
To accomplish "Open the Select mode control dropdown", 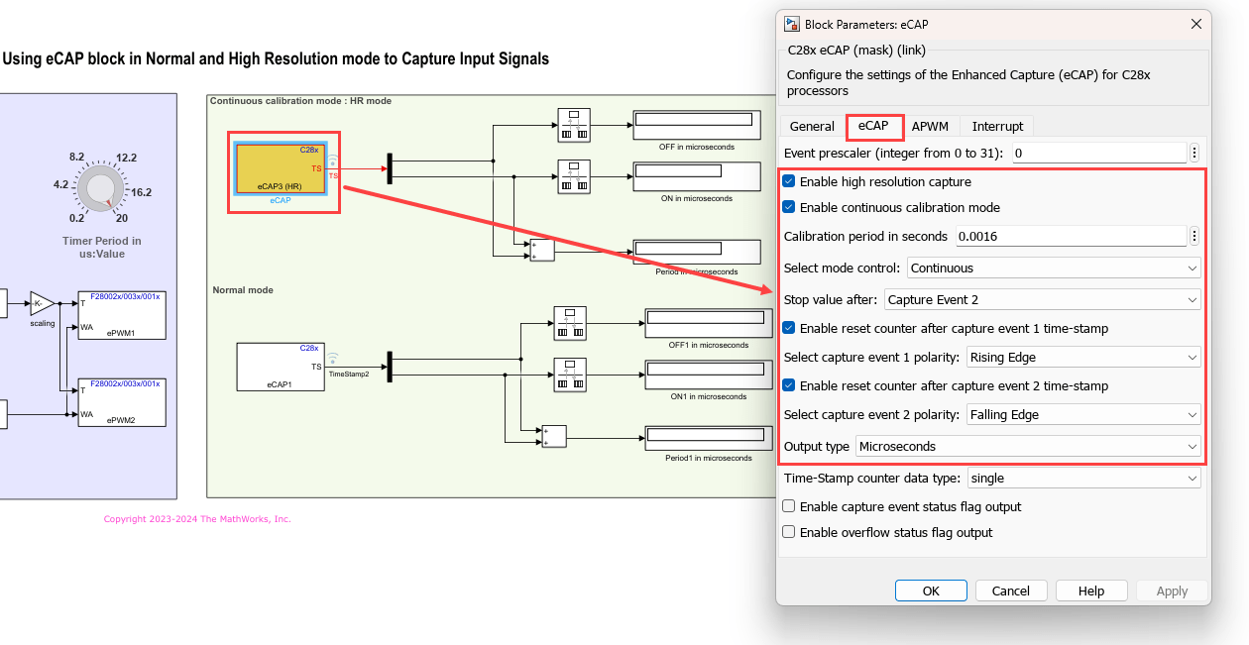I will (x=1053, y=269).
